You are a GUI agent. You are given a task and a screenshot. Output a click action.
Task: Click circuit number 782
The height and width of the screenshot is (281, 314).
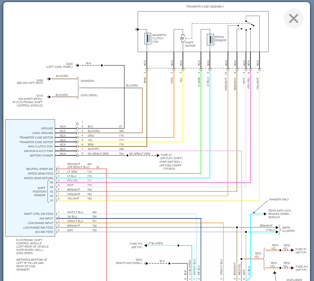coord(94,226)
